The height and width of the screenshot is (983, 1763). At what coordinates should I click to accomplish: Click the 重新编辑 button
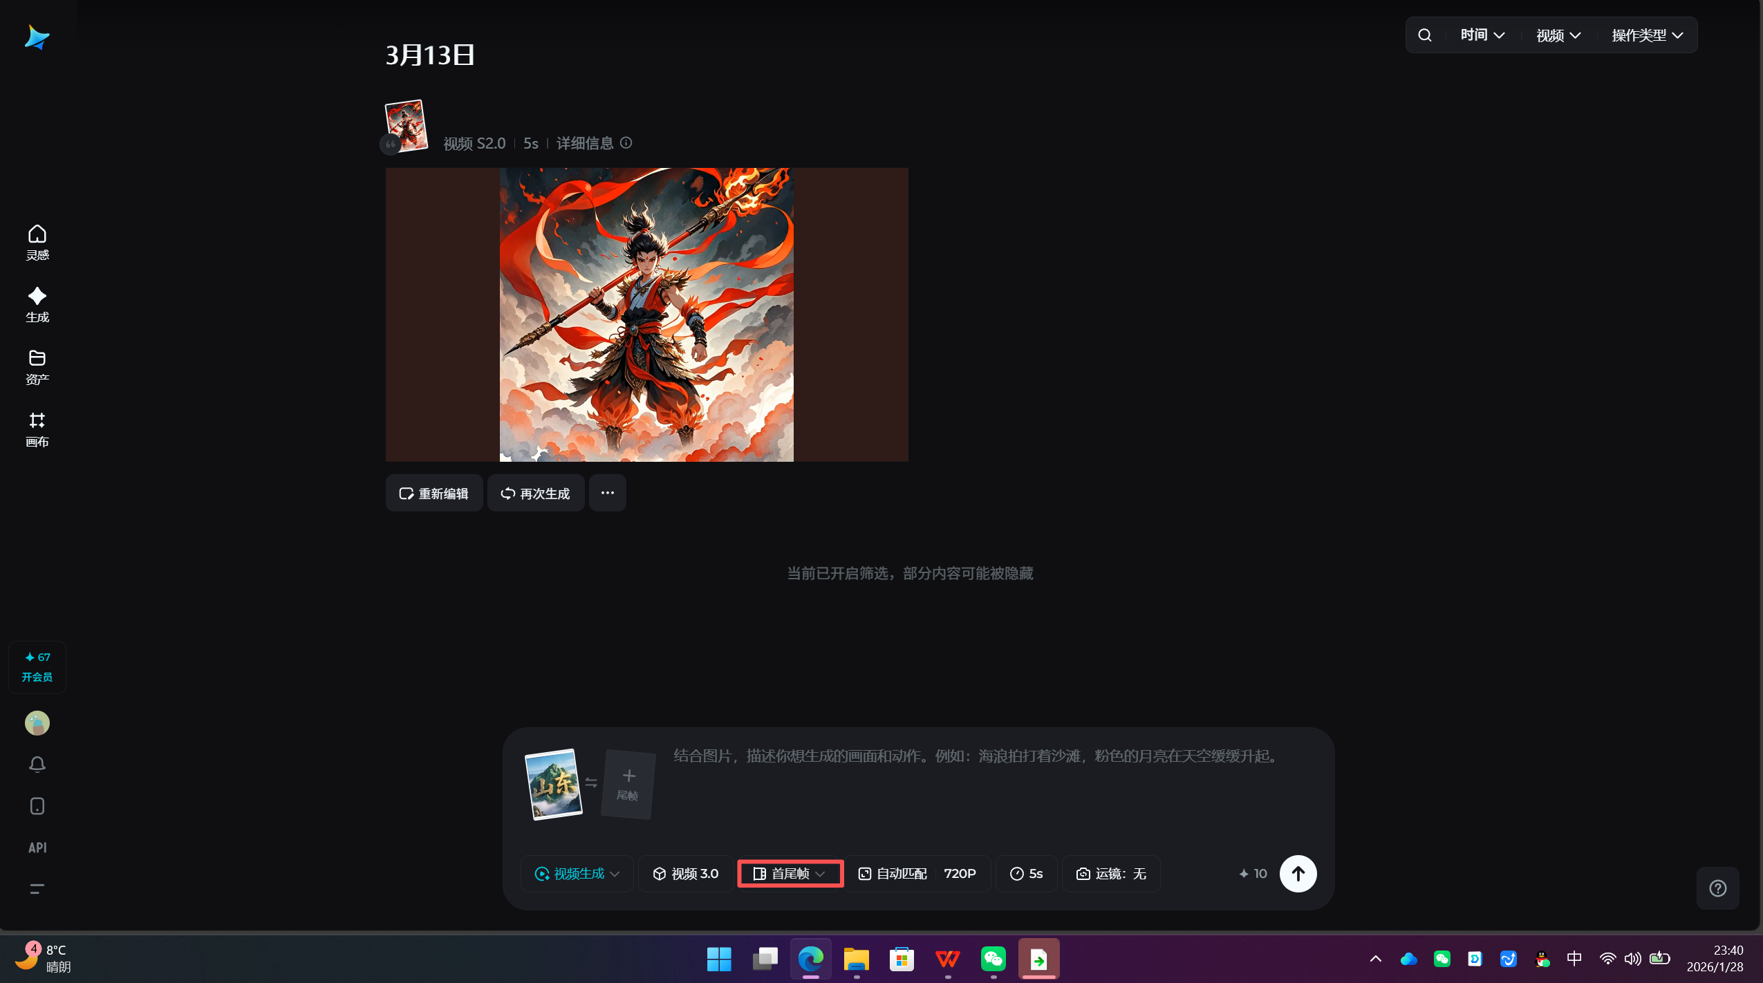[434, 493]
